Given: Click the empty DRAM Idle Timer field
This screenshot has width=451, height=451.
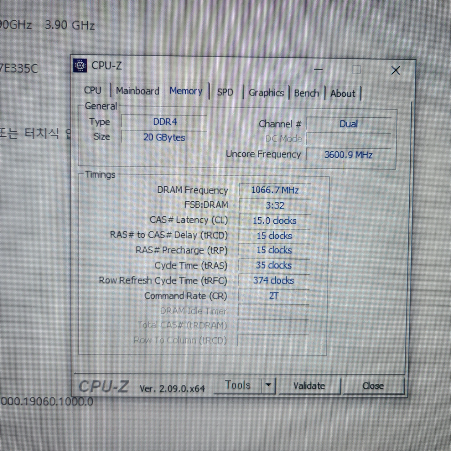Looking at the screenshot, I should 273,311.
